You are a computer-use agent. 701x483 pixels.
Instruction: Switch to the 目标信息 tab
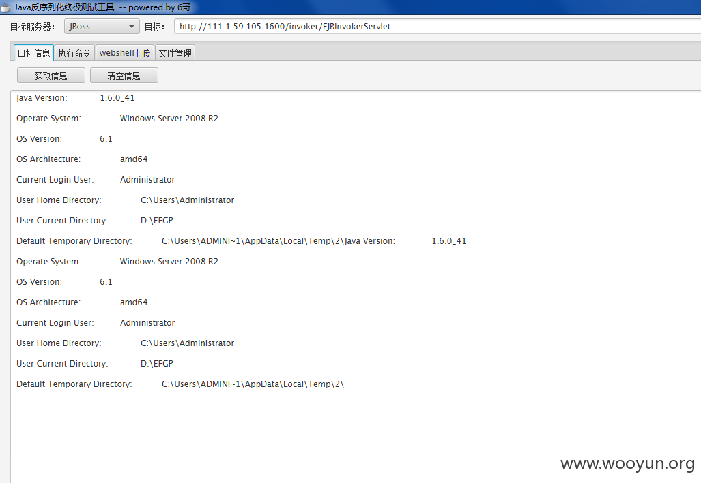pos(33,53)
